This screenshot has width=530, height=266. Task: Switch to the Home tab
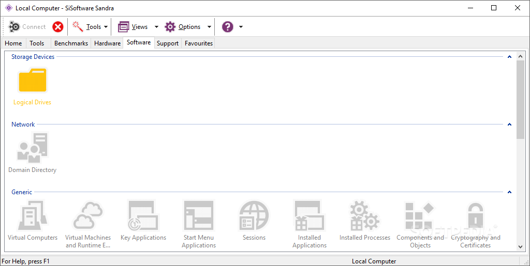pos(13,43)
